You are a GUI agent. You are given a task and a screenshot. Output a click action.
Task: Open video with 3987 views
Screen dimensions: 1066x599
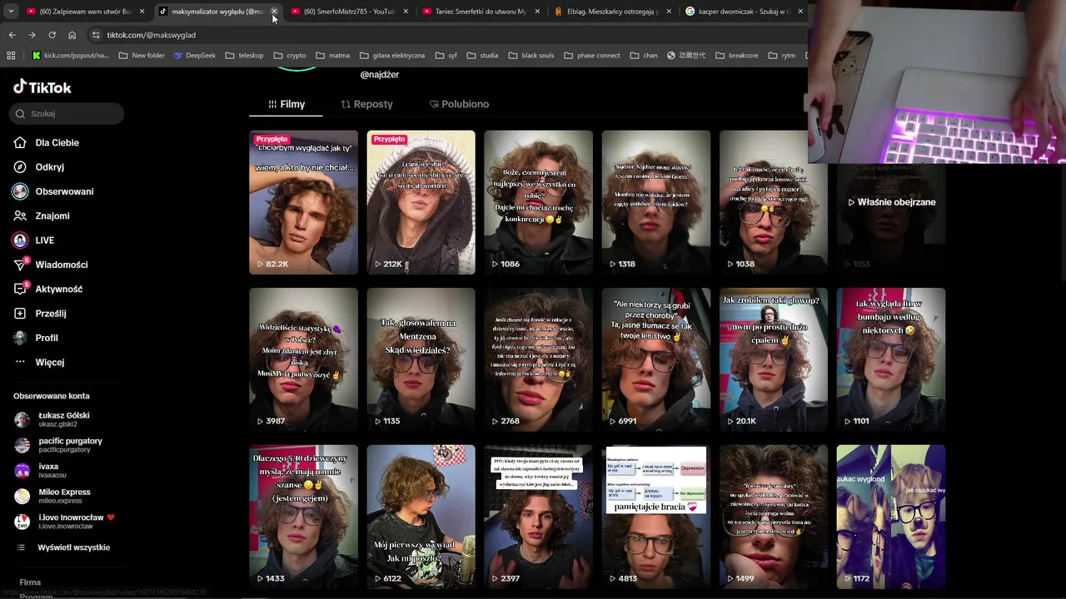303,359
